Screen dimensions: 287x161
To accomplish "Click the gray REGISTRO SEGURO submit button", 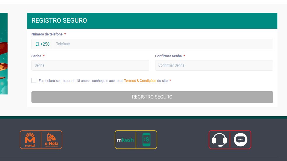I will point(152,97).
